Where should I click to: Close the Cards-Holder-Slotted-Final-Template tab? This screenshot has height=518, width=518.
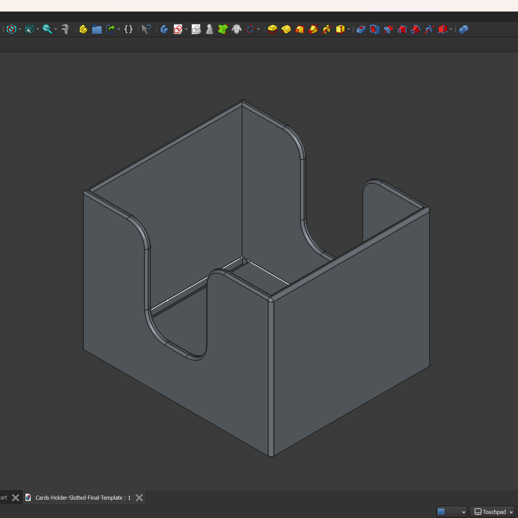pos(139,498)
